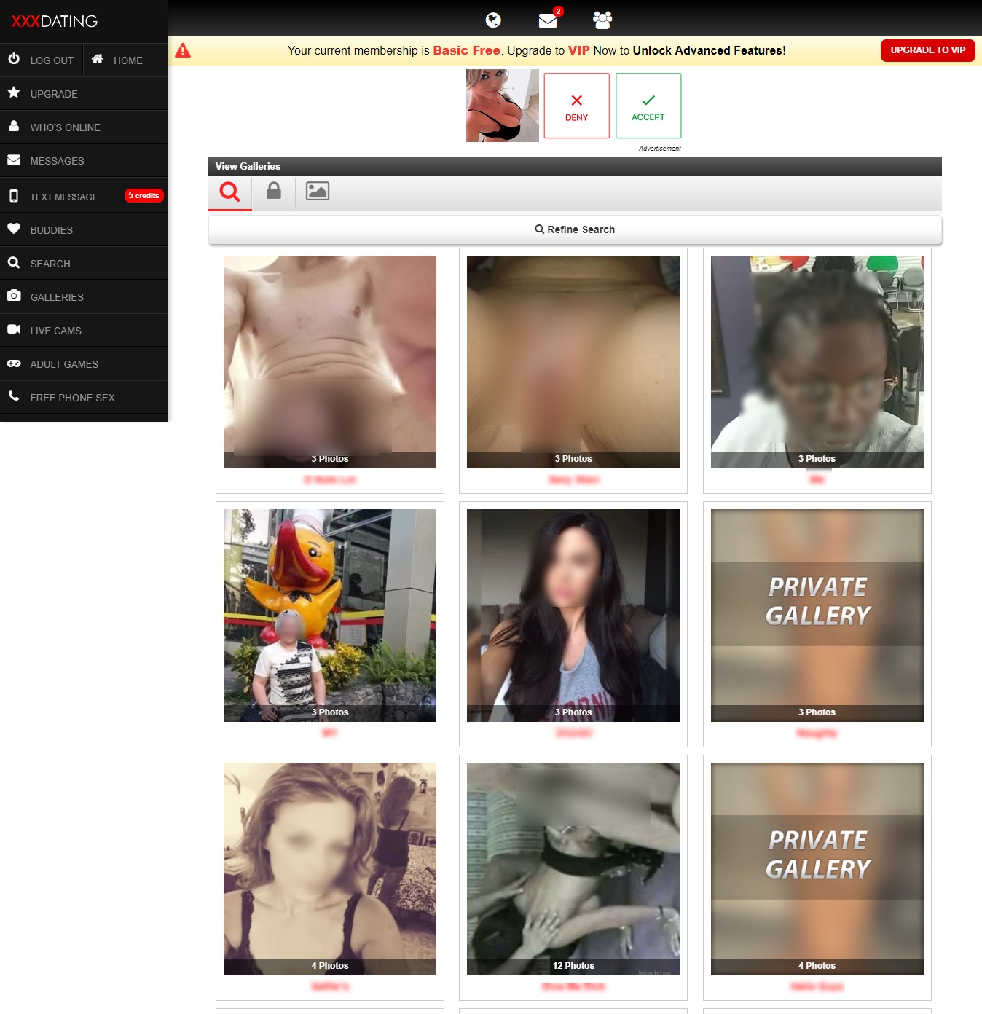982x1014 pixels.
Task: Click the 5 credits badge
Action: coord(144,196)
